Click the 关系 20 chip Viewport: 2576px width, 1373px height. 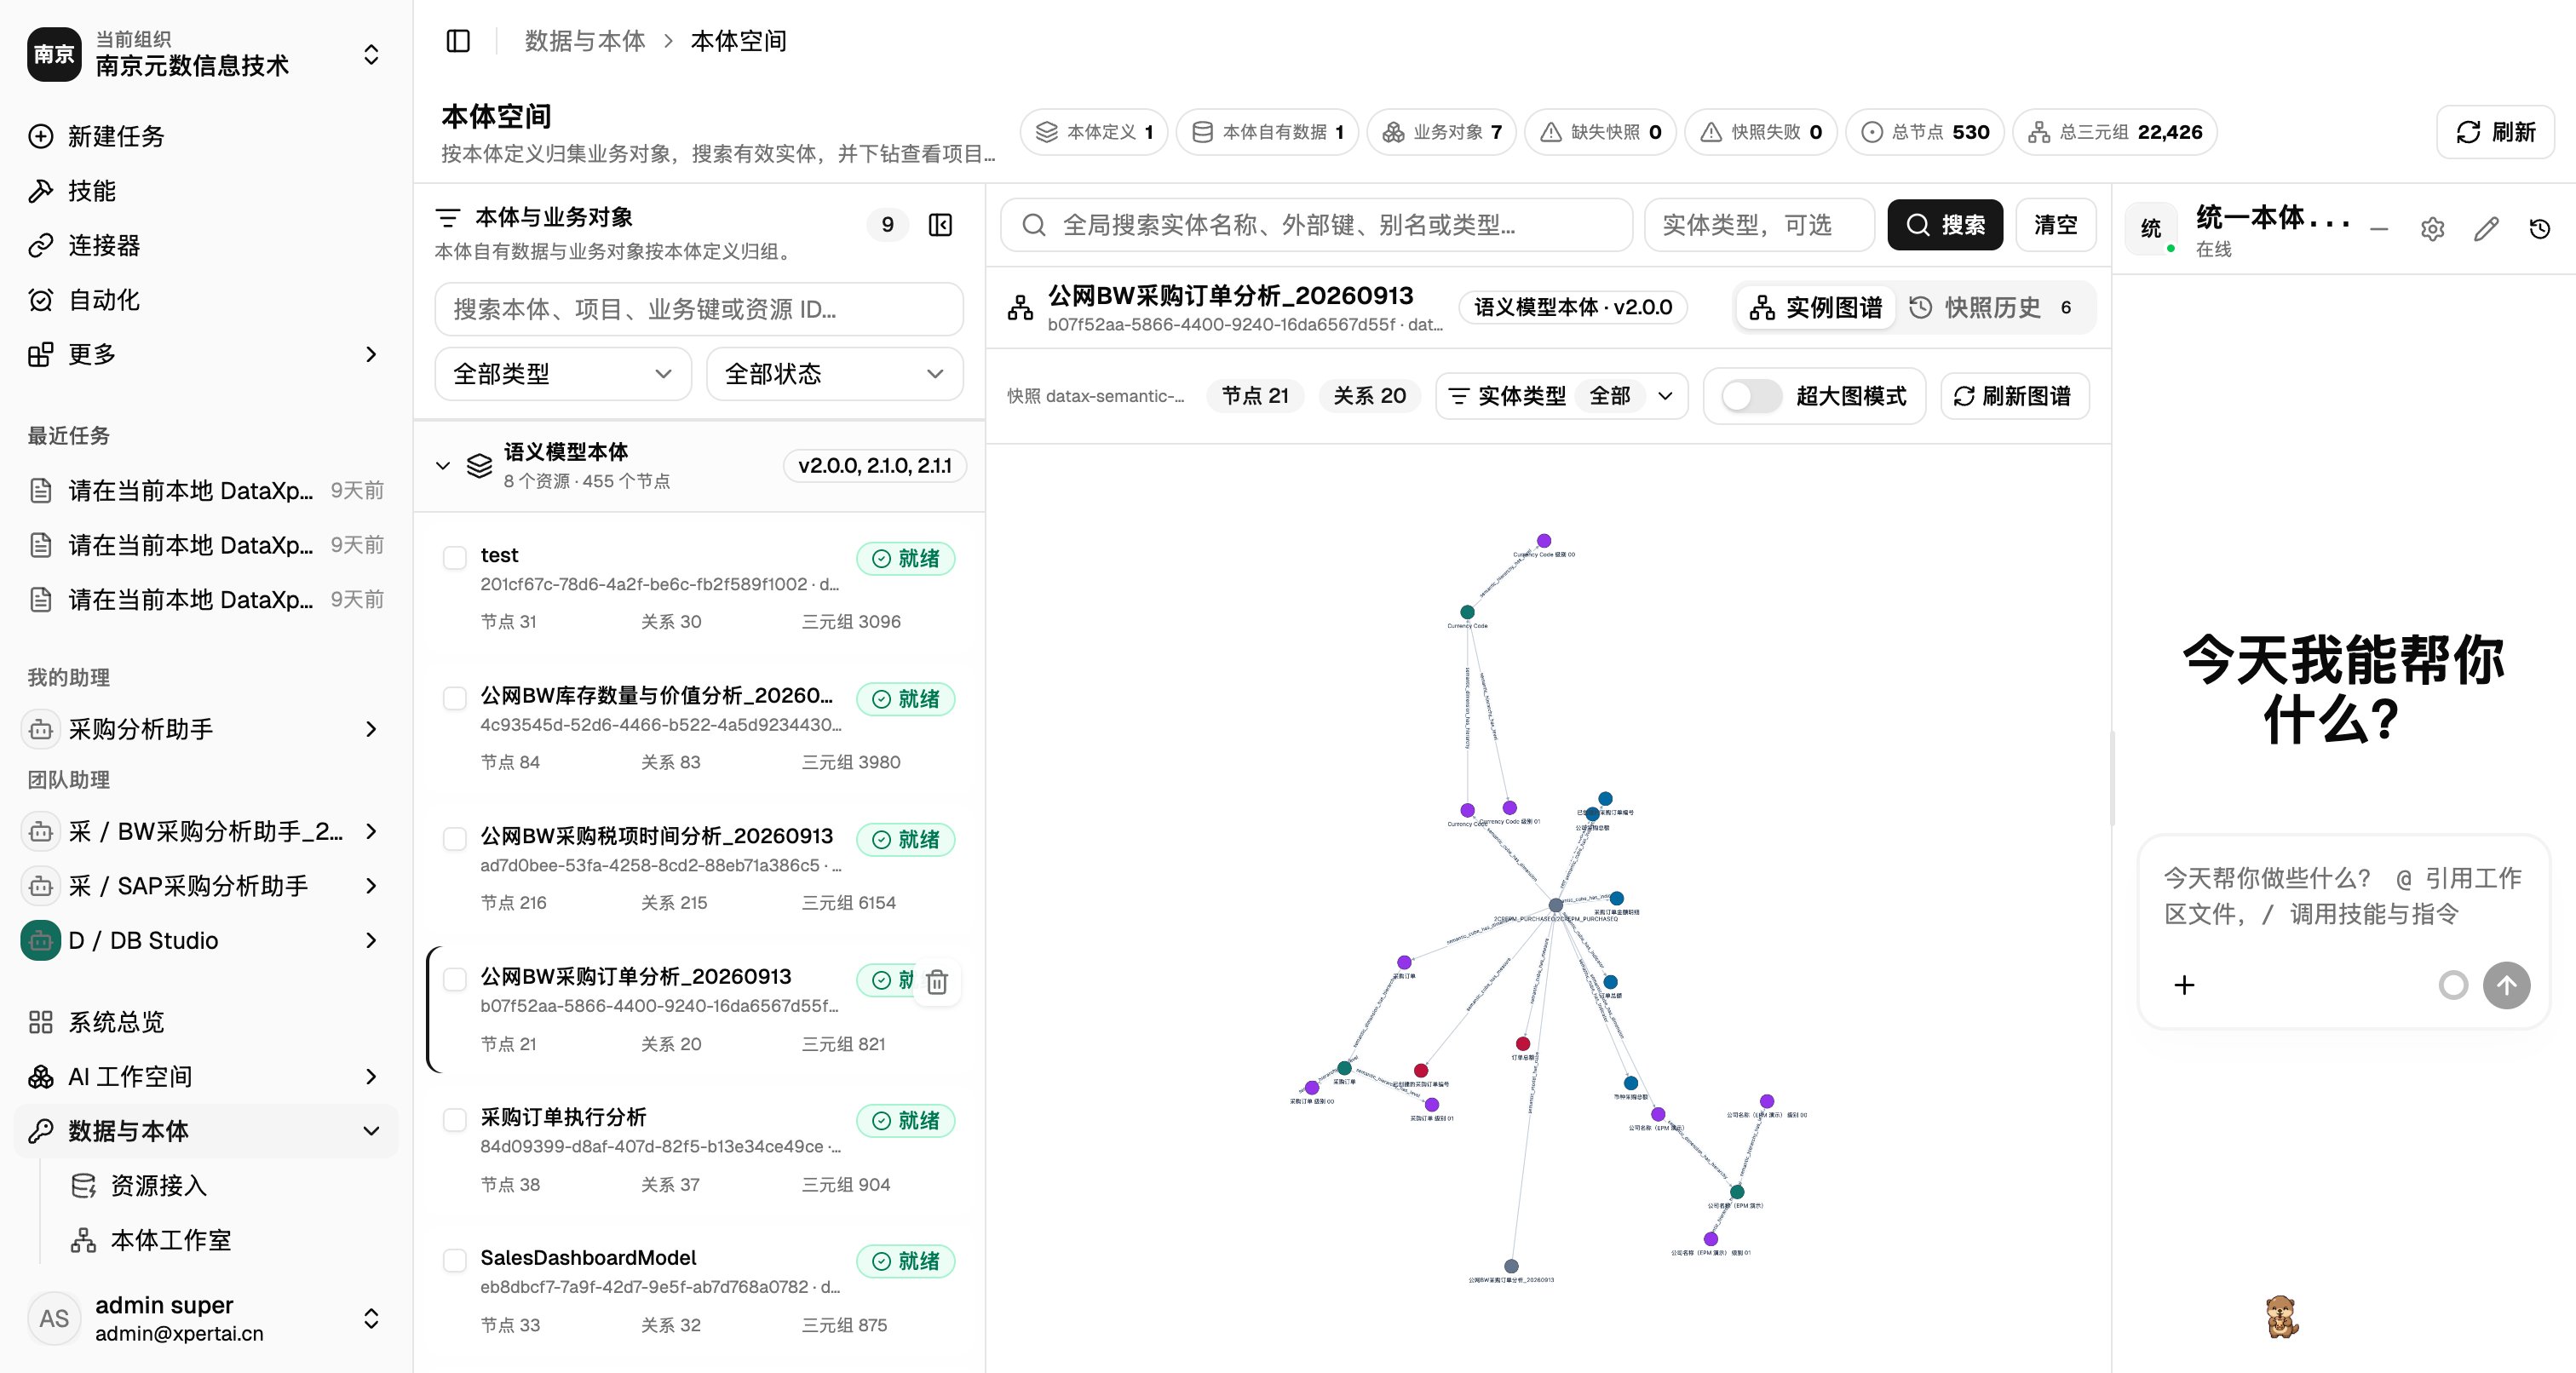[x=1369, y=396]
